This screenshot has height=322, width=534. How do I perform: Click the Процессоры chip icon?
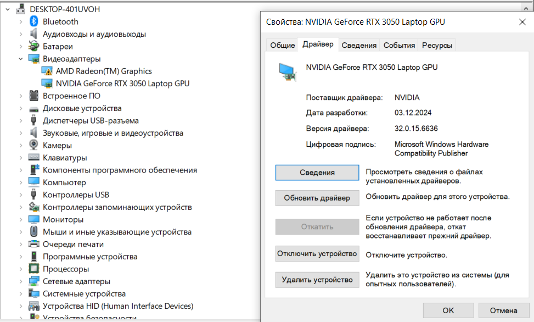(x=34, y=269)
